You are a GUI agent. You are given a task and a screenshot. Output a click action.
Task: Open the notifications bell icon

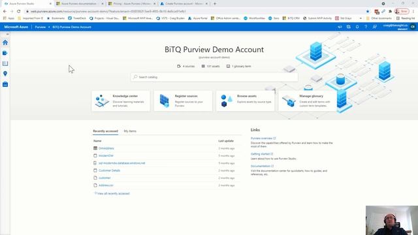point(357,27)
